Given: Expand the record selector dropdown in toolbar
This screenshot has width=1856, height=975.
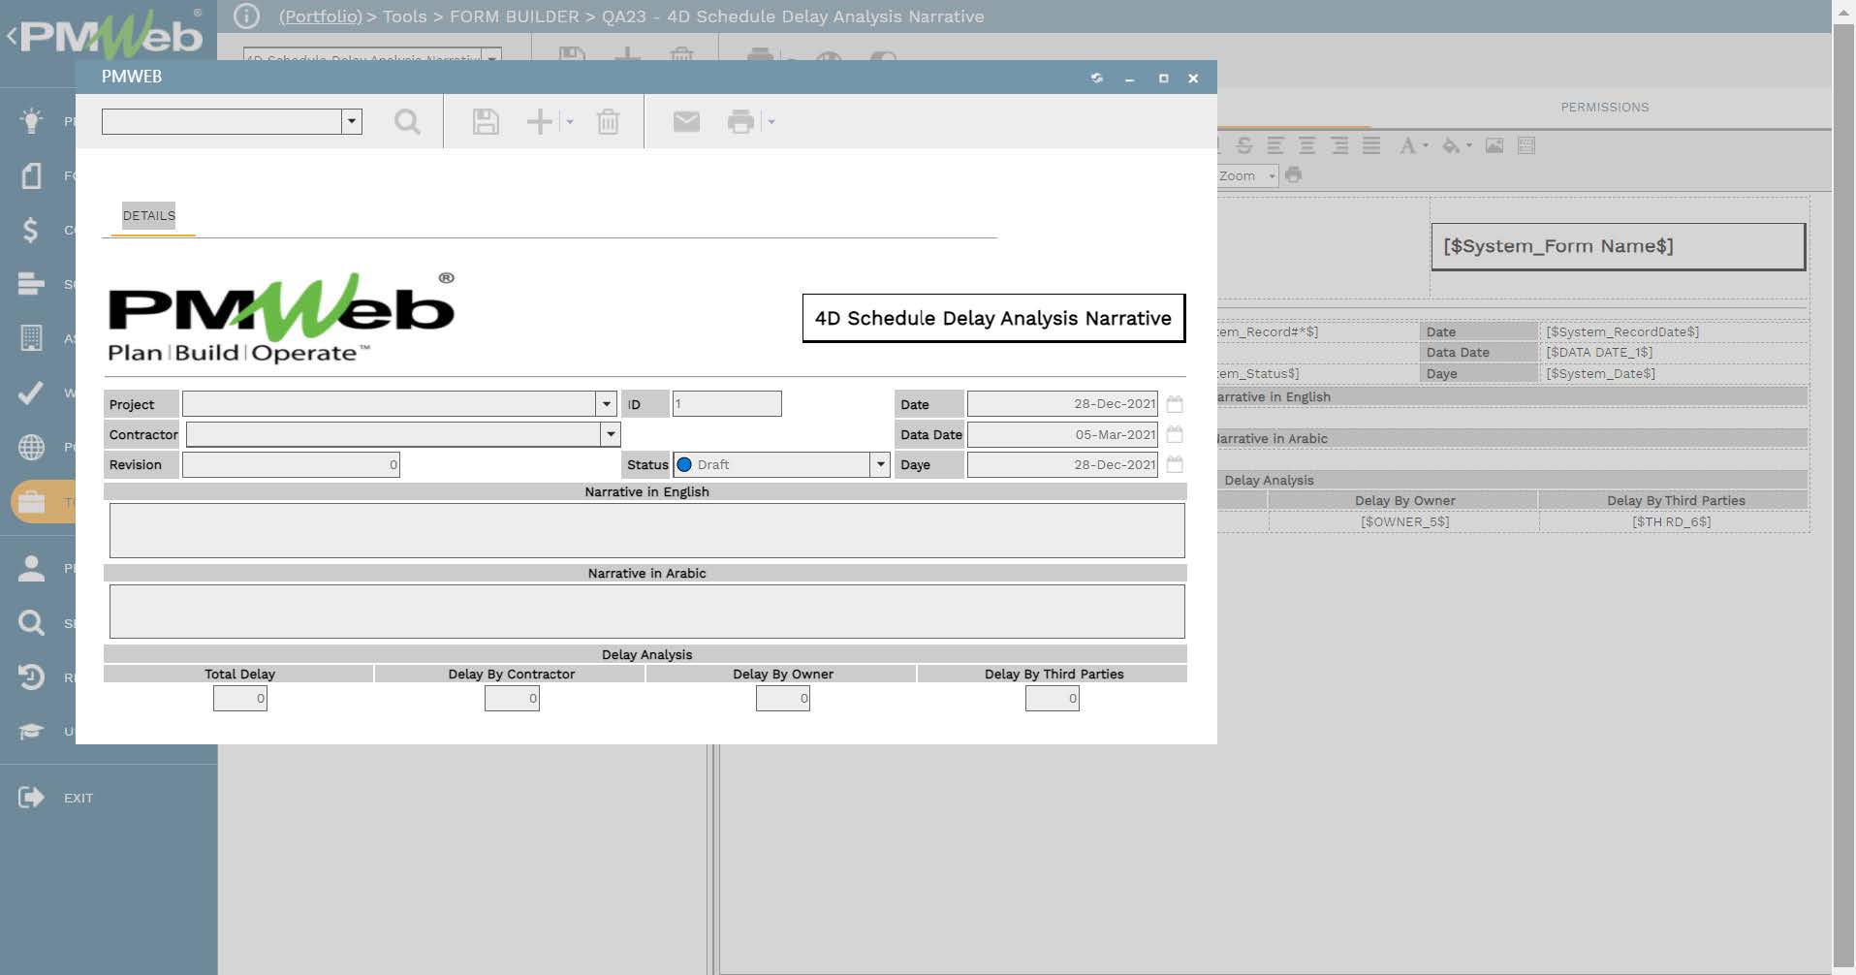Looking at the screenshot, I should (352, 121).
